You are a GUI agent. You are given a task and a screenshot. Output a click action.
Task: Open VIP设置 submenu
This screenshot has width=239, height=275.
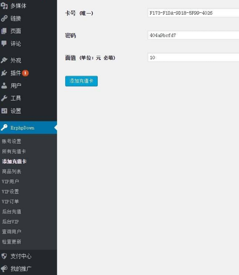tap(10, 192)
